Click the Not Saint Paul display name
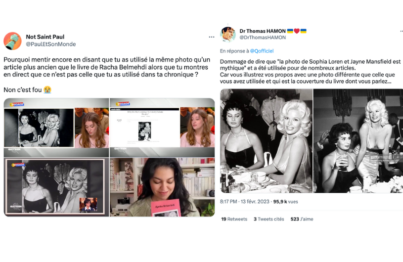This screenshot has height=262, width=403. pyautogui.click(x=45, y=37)
